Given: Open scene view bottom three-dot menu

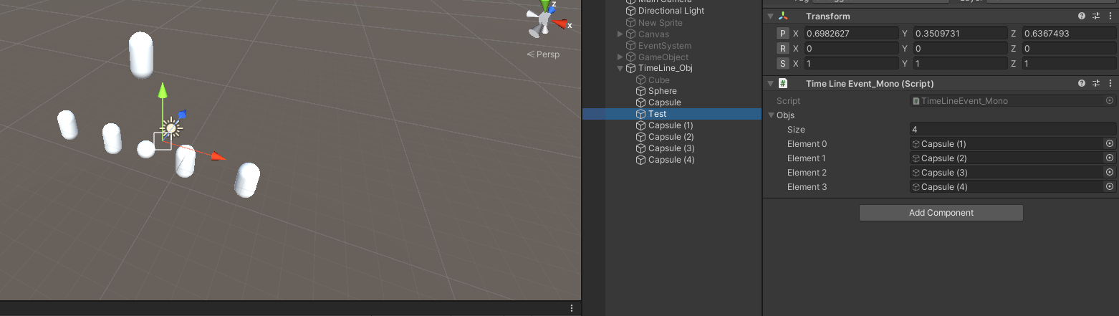Looking at the screenshot, I should (x=572, y=308).
